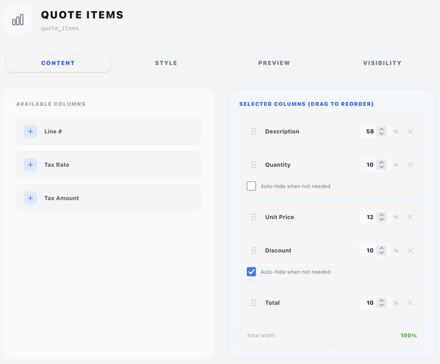Remove the Total column
This screenshot has width=440, height=364.
(x=410, y=303)
